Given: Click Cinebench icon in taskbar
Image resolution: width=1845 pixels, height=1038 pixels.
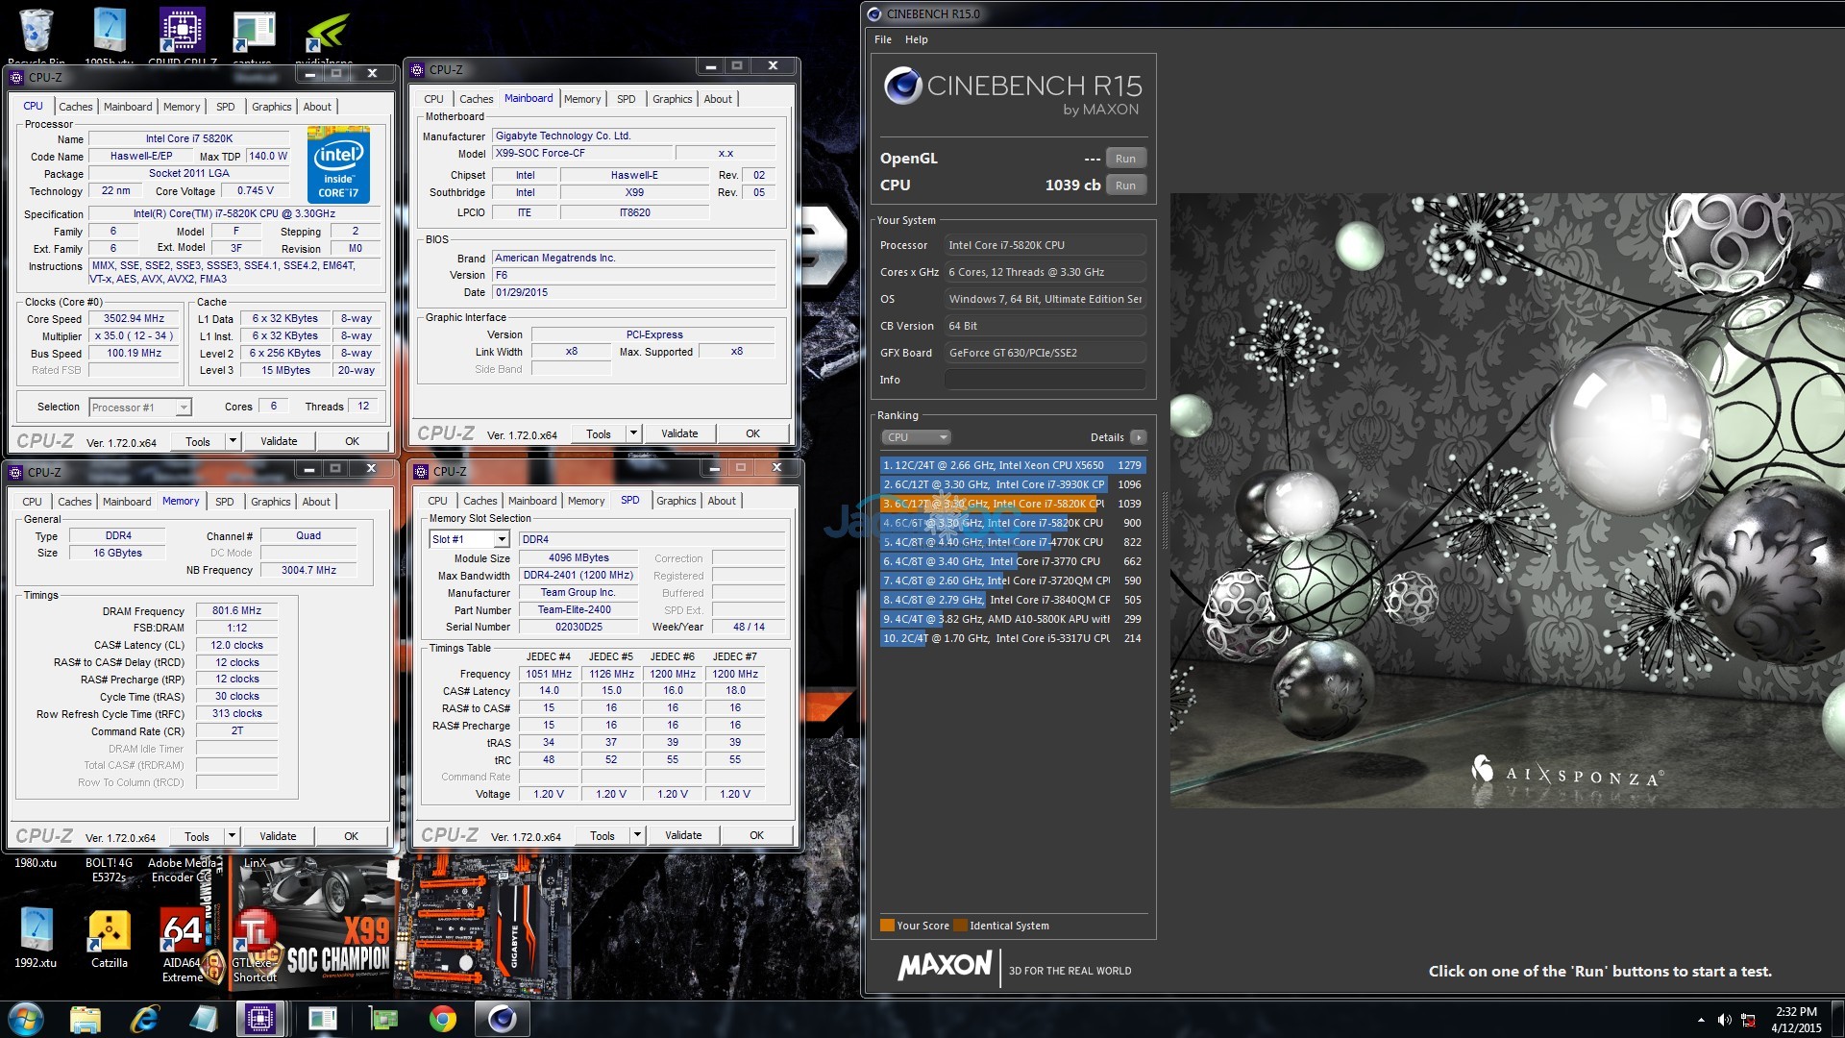Looking at the screenshot, I should (x=503, y=1019).
